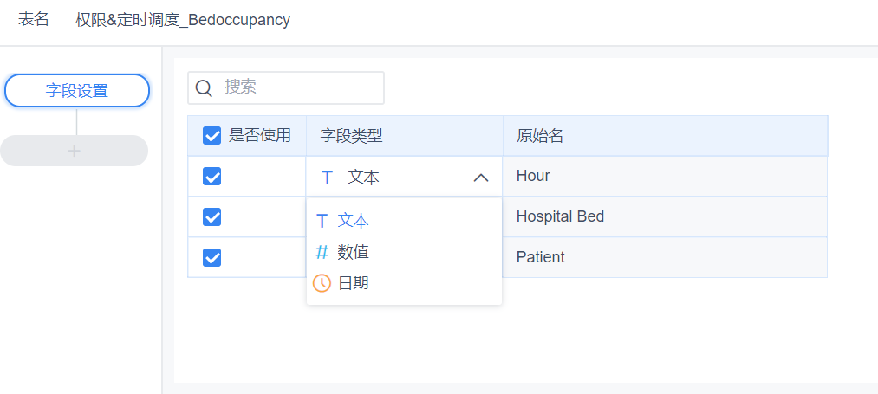
Task: Open the 文本 field type combo box
Action: tap(404, 177)
